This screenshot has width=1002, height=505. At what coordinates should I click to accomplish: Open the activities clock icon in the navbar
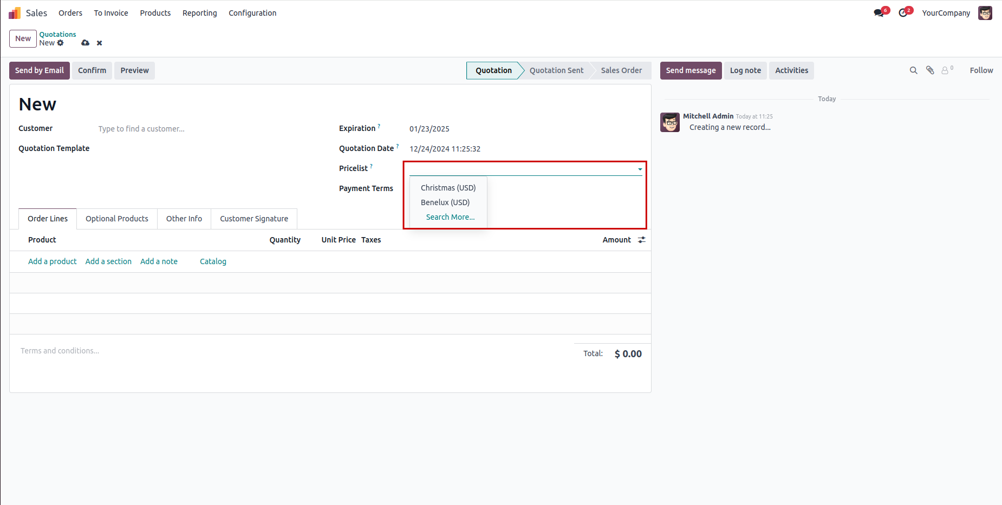(903, 13)
